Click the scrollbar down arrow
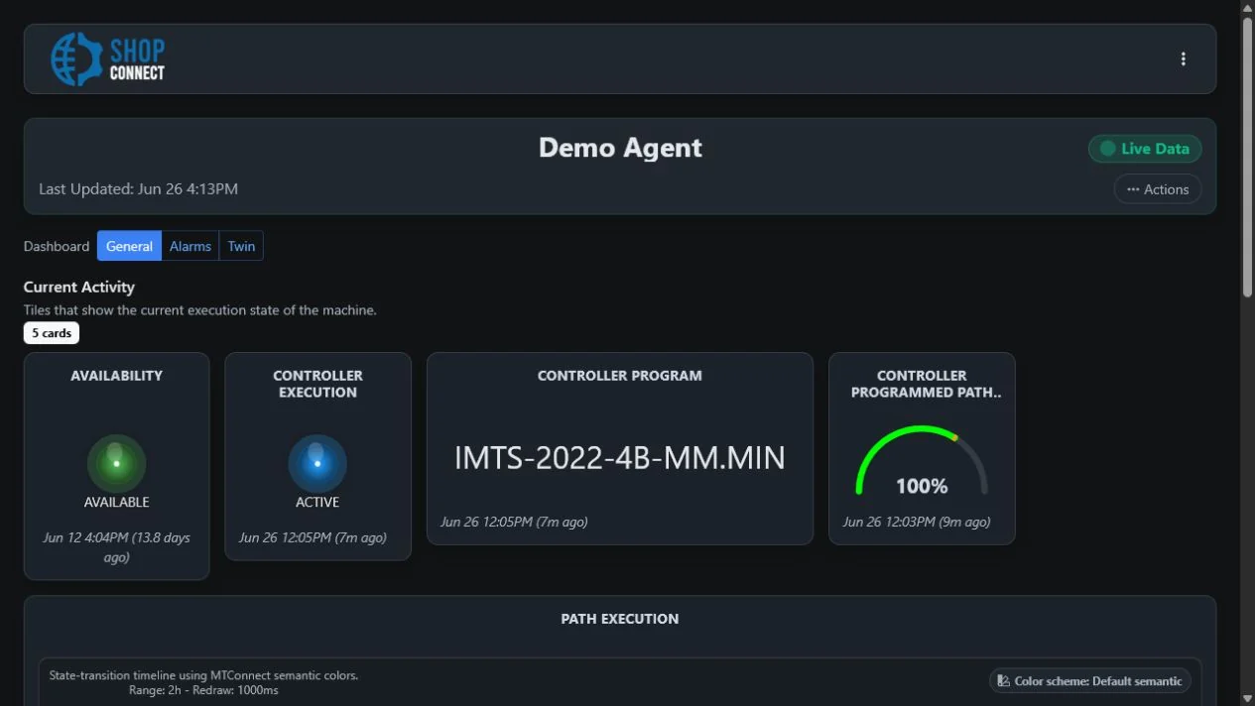The height and width of the screenshot is (706, 1255). [1247, 699]
